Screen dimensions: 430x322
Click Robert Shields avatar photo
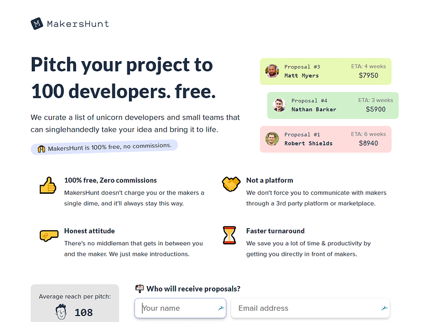click(272, 139)
